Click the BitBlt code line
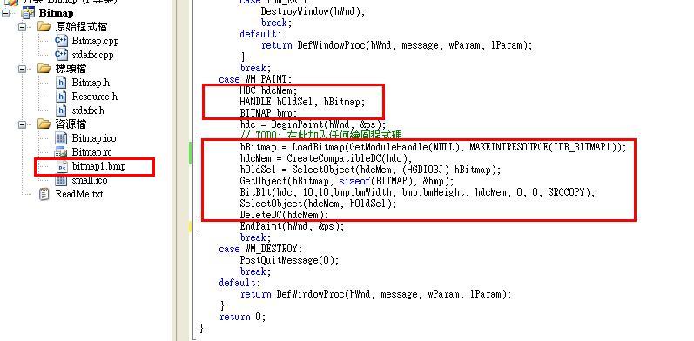 [417, 193]
